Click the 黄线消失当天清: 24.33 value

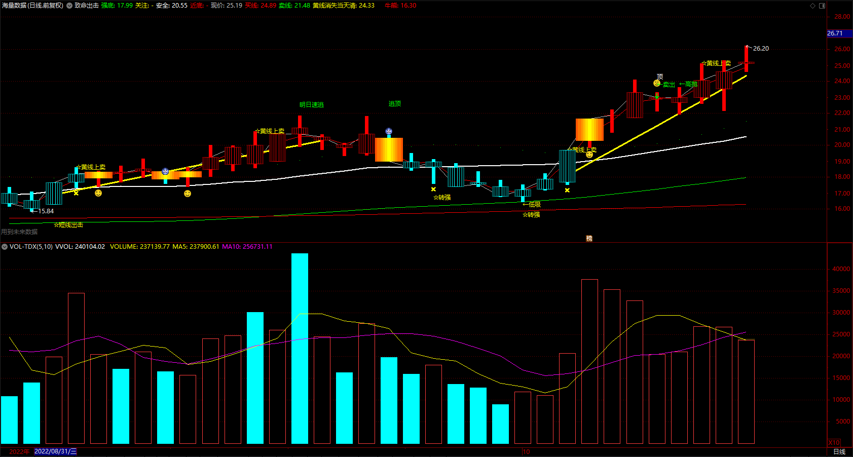pos(344,6)
